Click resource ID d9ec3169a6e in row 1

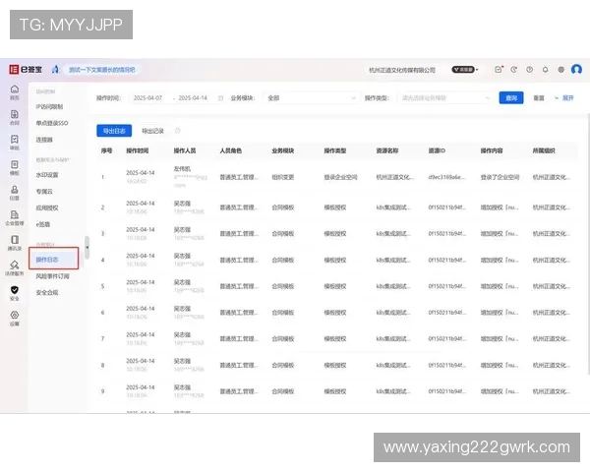pyautogui.click(x=446, y=177)
